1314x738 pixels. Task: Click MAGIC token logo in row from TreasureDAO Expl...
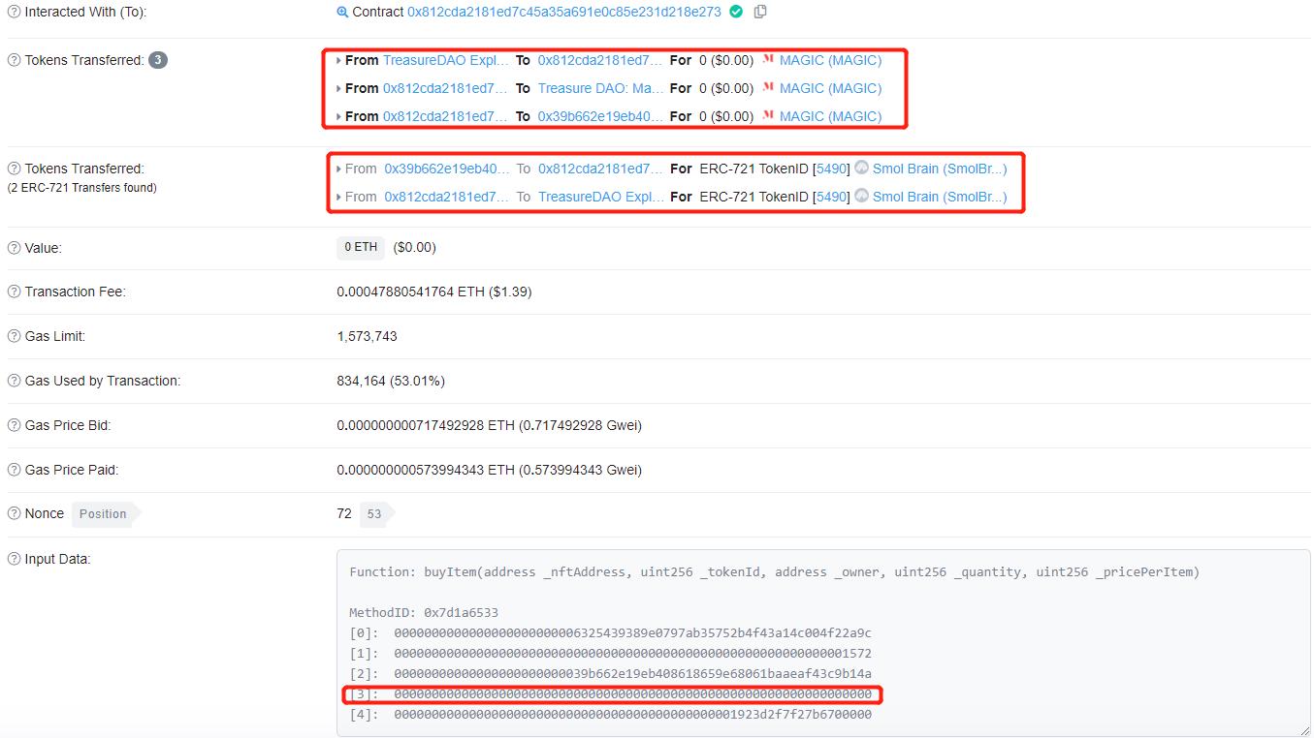(768, 60)
